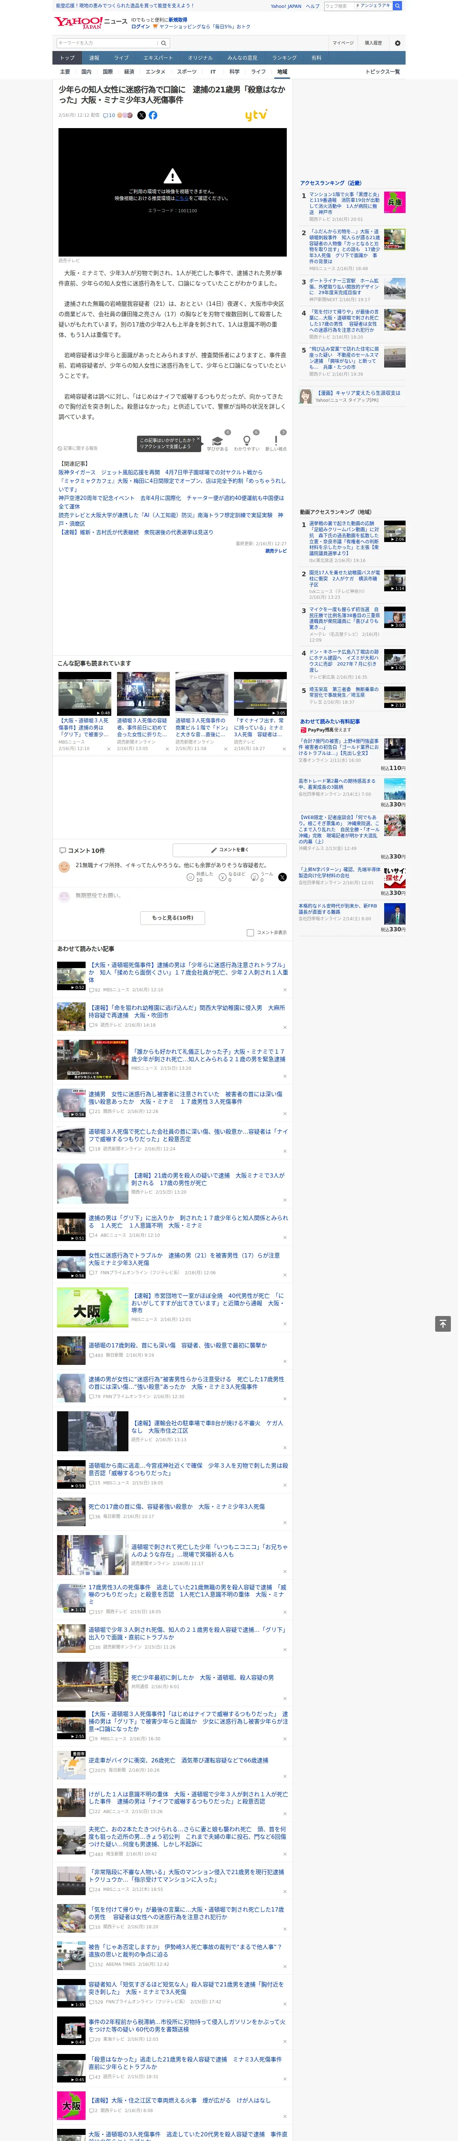This screenshot has width=458, height=2141.
Task: Click the 記事に関する報告 link
Action: [78, 448]
